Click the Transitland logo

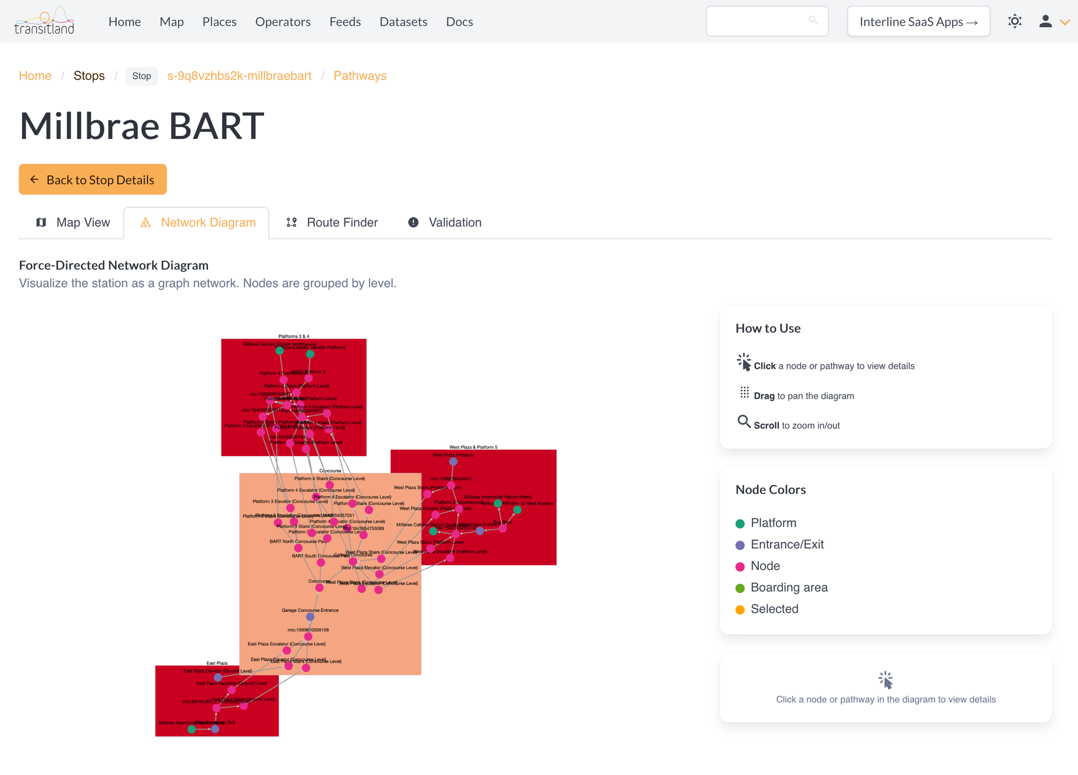(x=44, y=22)
